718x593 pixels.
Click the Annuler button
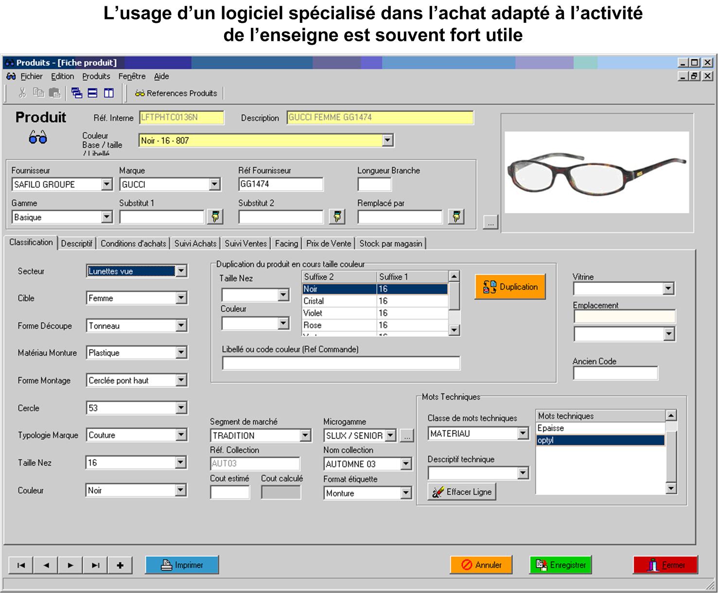pyautogui.click(x=481, y=565)
